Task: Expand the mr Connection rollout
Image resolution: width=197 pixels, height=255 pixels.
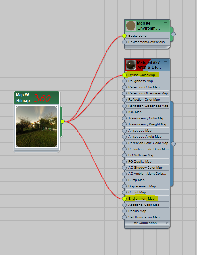Action: click(167, 223)
